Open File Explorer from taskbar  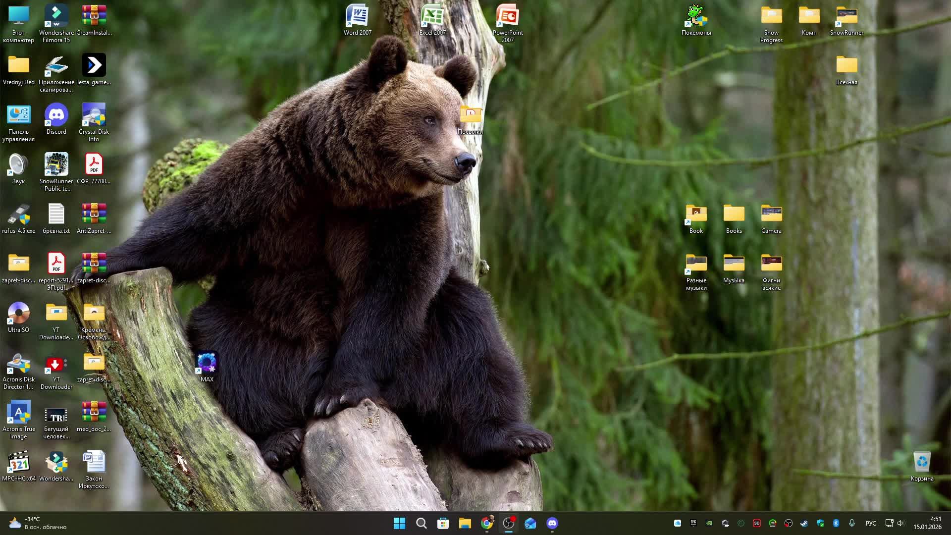coord(465,523)
